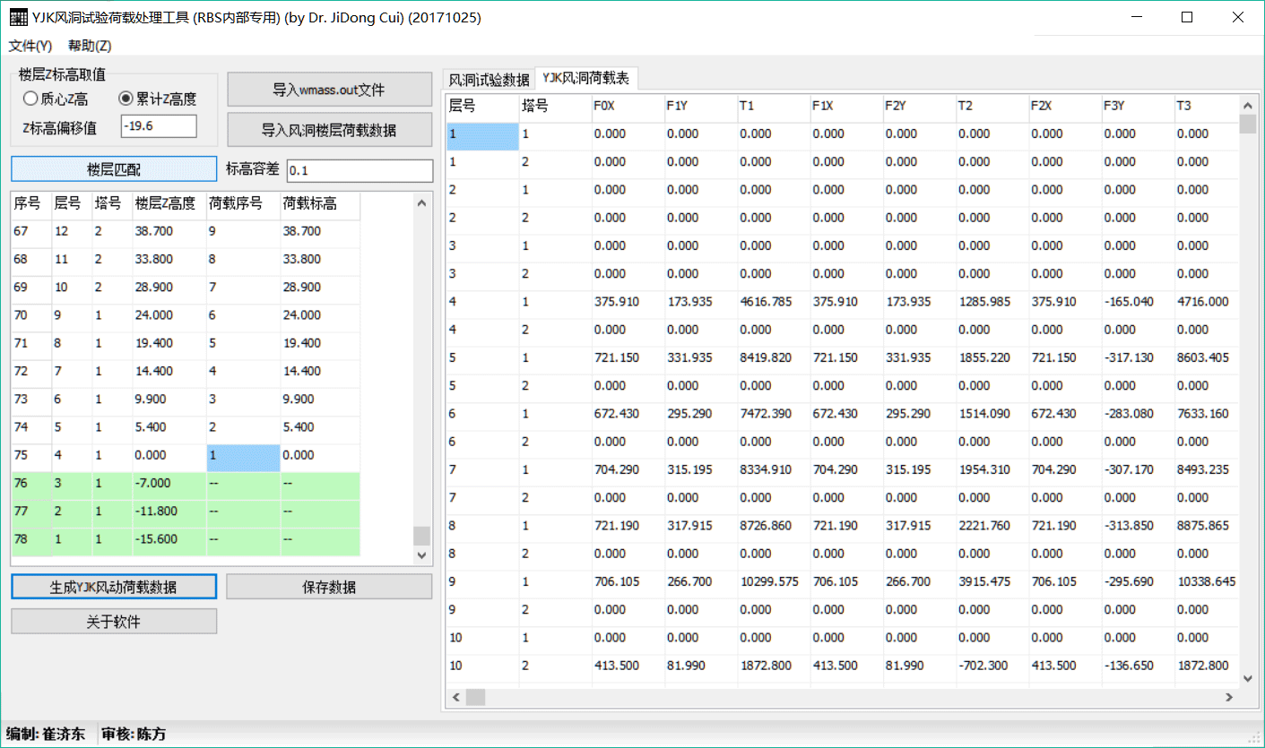Viewport: 1265px width, 748px height.
Task: Click the left table's scroll-down arrow
Action: 421,556
